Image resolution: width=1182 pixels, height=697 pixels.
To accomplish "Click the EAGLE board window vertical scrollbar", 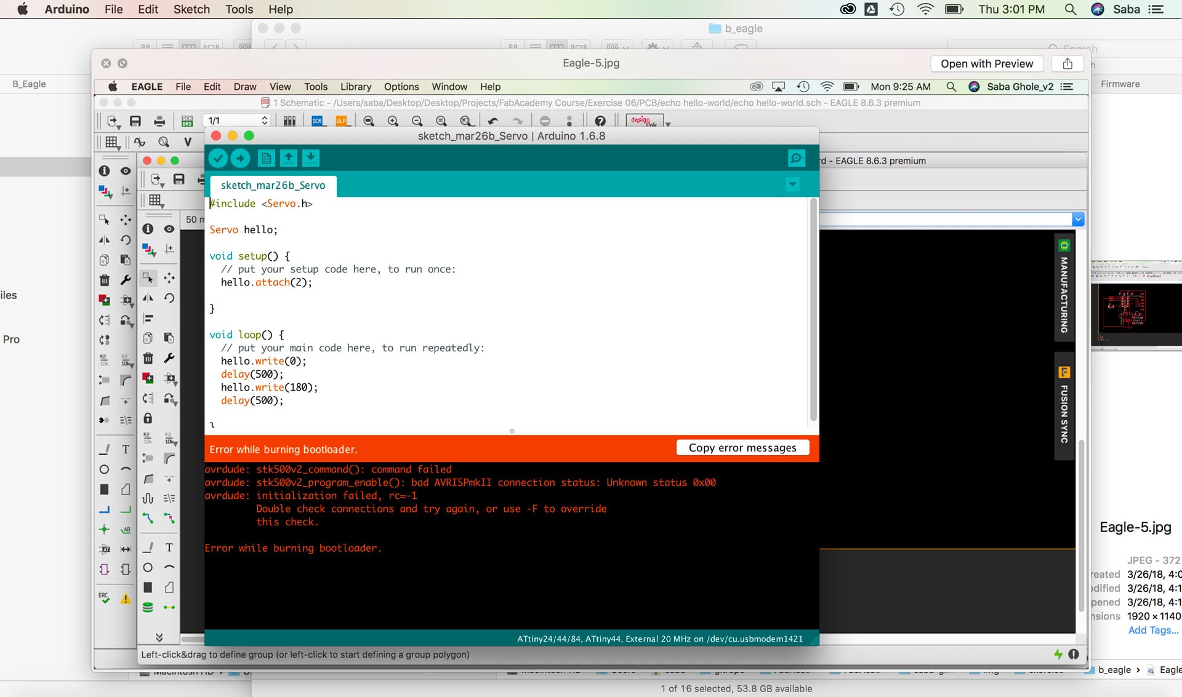I will 1081,526.
